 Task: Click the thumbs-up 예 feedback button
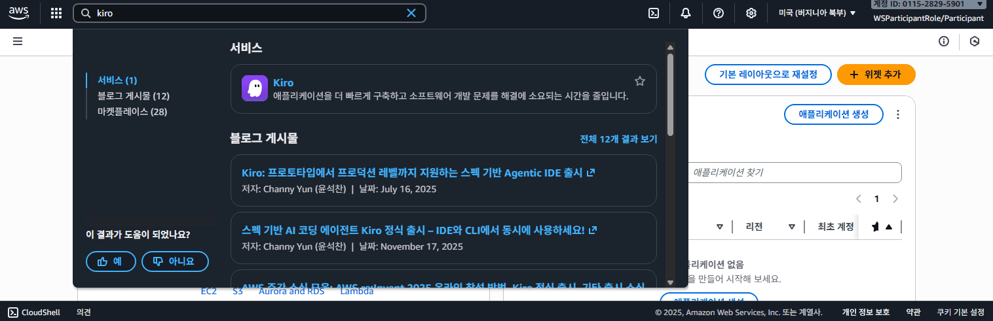pos(111,262)
